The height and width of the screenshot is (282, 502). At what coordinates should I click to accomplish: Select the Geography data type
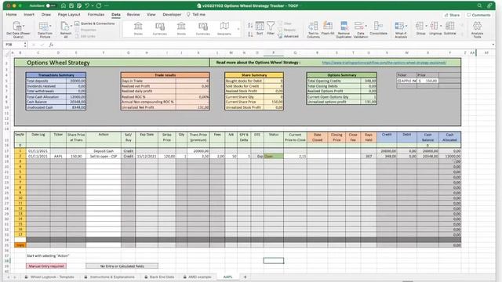coord(224,28)
